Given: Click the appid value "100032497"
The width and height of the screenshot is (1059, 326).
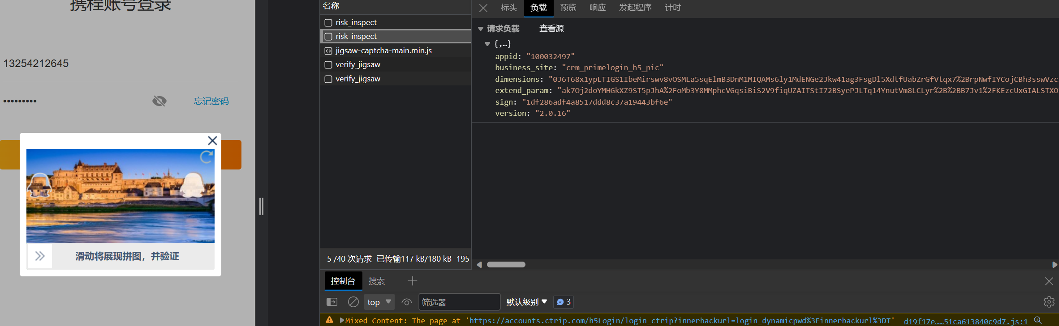Looking at the screenshot, I should pyautogui.click(x=551, y=56).
